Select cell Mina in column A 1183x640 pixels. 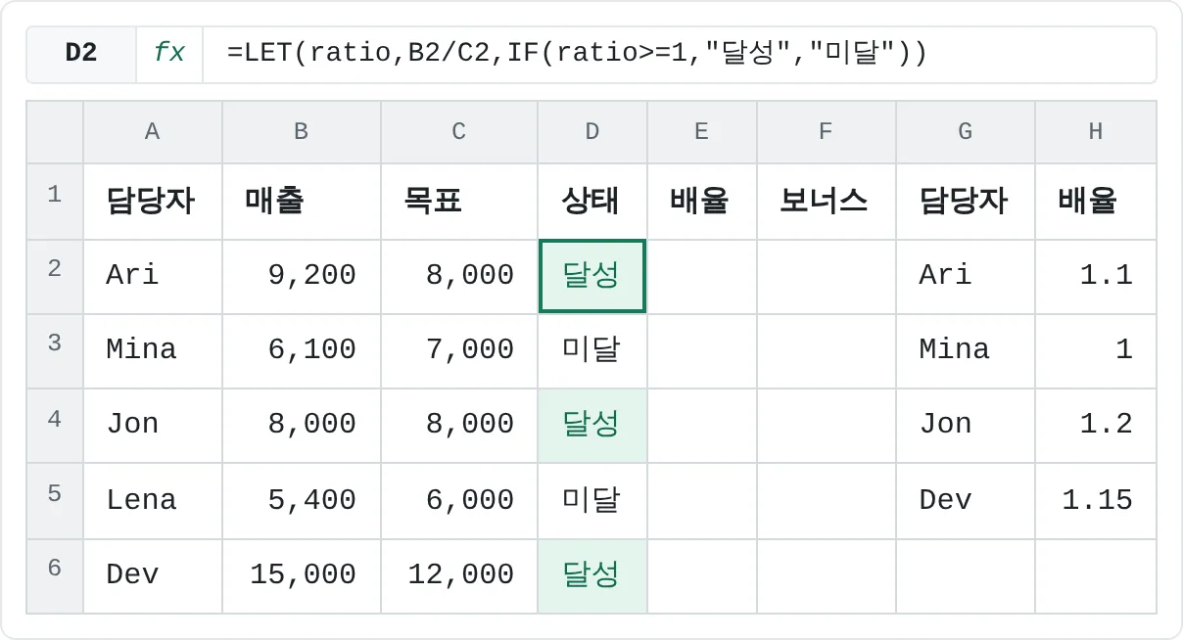tap(153, 350)
